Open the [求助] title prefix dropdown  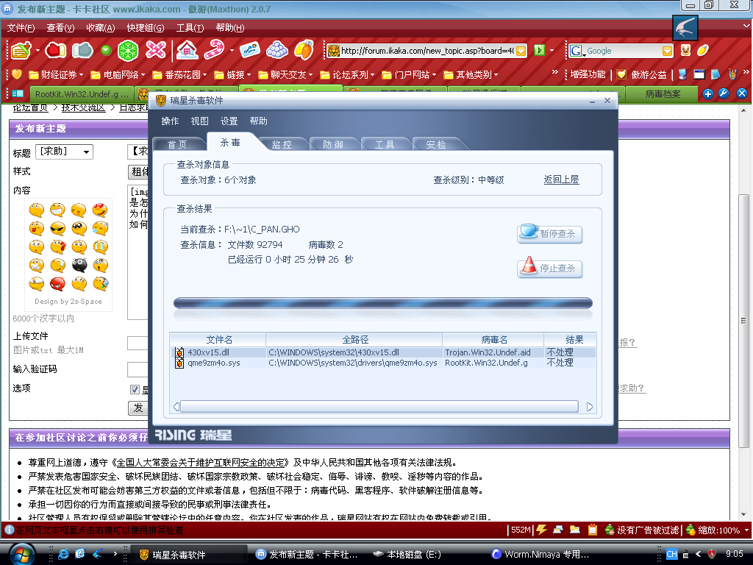[86, 152]
